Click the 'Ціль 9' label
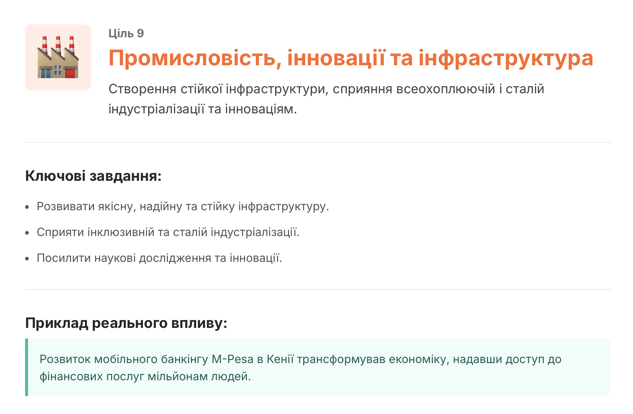The image size is (633, 414). (126, 33)
